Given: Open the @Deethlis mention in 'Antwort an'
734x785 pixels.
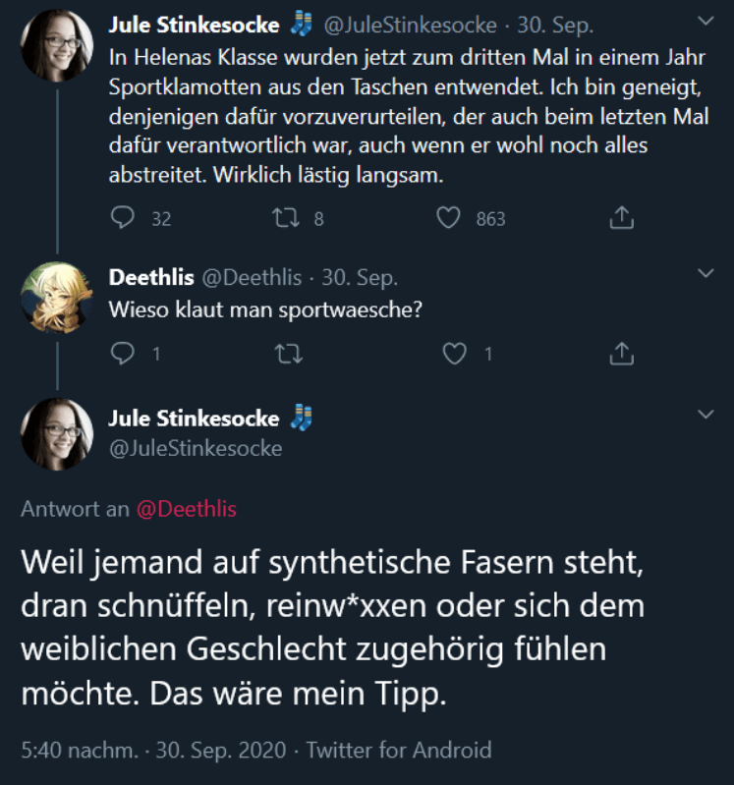Looking at the screenshot, I should click(x=186, y=509).
